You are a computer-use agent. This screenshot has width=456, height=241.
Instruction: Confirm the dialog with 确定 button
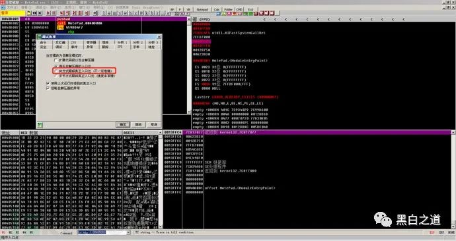(x=123, y=124)
